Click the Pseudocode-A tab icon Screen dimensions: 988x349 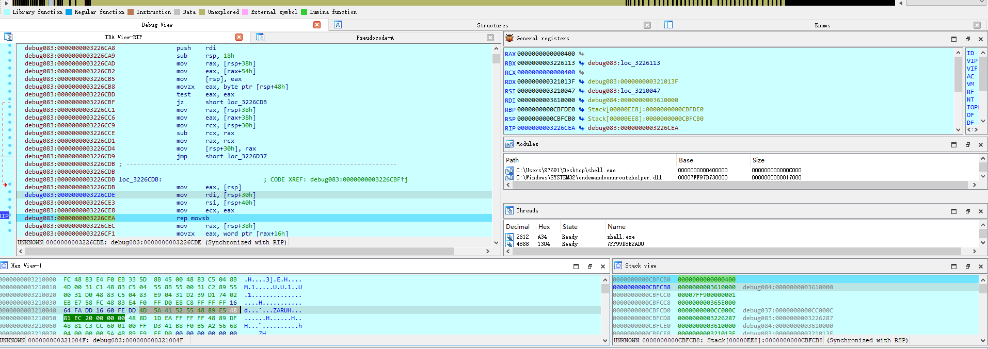pos(260,37)
